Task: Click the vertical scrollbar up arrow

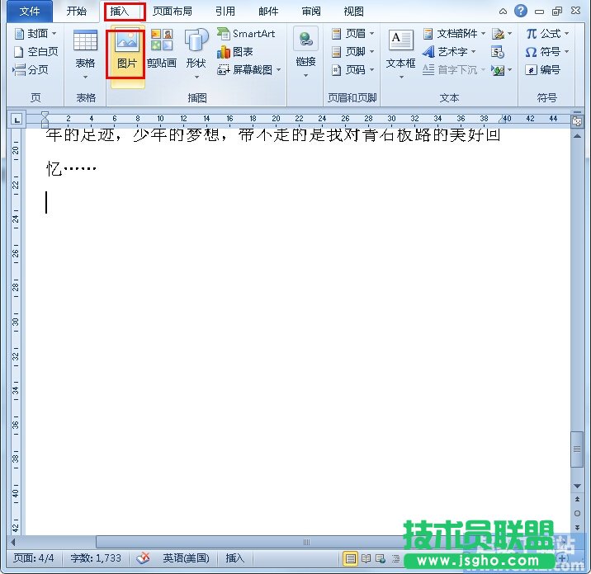Action: (577, 135)
